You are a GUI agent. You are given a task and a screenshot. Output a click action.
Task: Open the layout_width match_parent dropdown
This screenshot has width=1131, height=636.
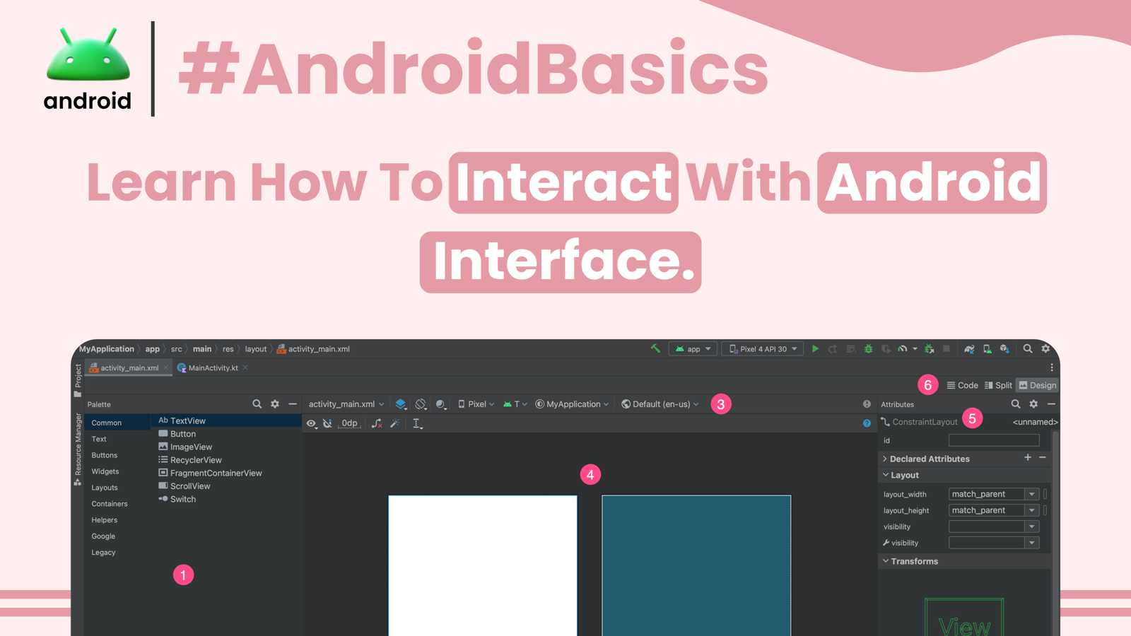point(1031,494)
